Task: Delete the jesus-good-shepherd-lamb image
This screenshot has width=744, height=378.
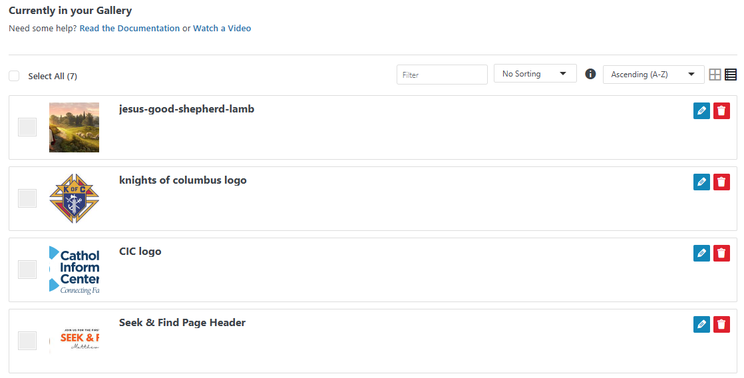Action: (721, 111)
